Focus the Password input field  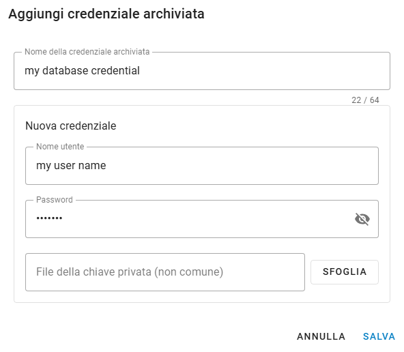[202, 219]
